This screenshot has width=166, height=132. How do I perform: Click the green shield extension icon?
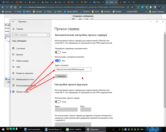[147, 7]
